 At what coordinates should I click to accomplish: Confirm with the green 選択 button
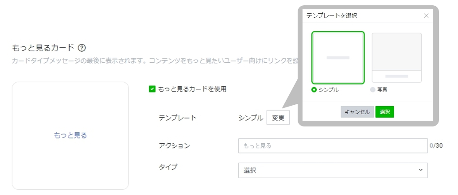pos(384,112)
